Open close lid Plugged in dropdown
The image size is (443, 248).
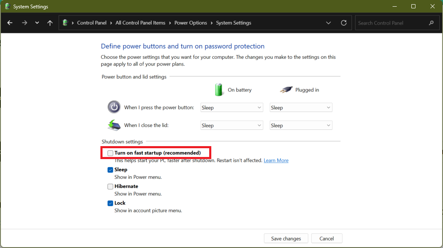[x=301, y=125]
